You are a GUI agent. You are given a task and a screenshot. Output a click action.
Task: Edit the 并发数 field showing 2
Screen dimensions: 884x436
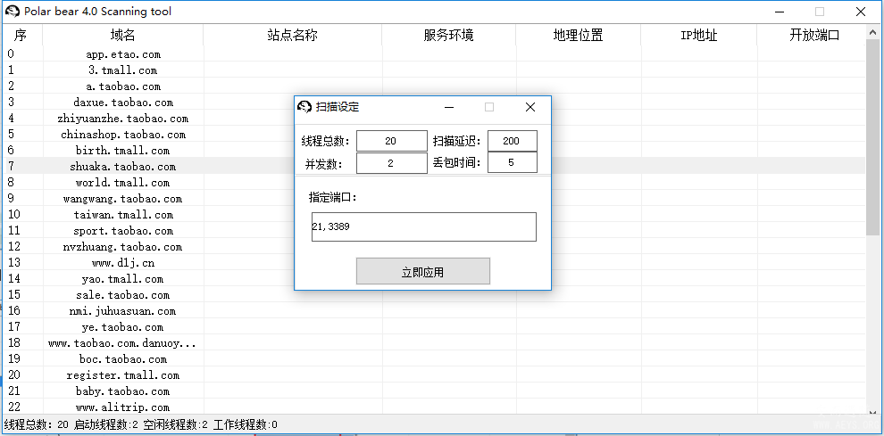click(392, 163)
